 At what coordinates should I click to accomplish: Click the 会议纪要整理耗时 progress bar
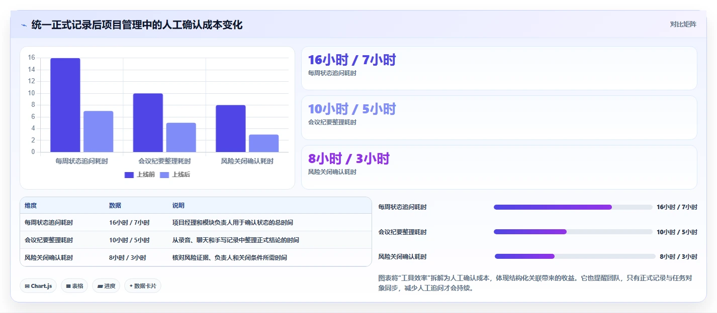(x=573, y=232)
